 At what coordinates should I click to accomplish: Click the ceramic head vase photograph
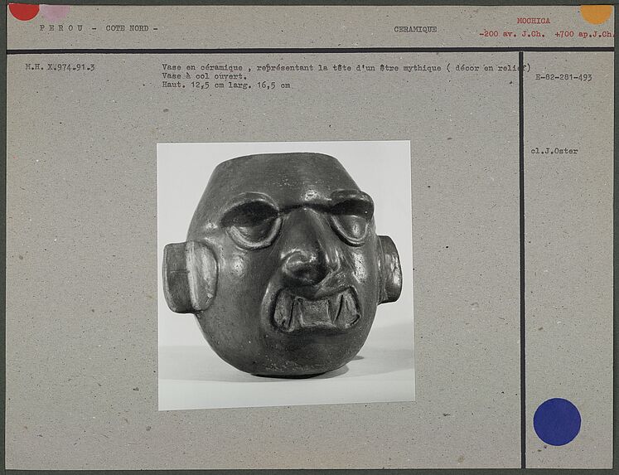tap(286, 275)
